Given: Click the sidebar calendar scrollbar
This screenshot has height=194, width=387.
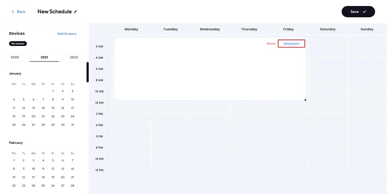Looking at the screenshot, I should click(88, 72).
